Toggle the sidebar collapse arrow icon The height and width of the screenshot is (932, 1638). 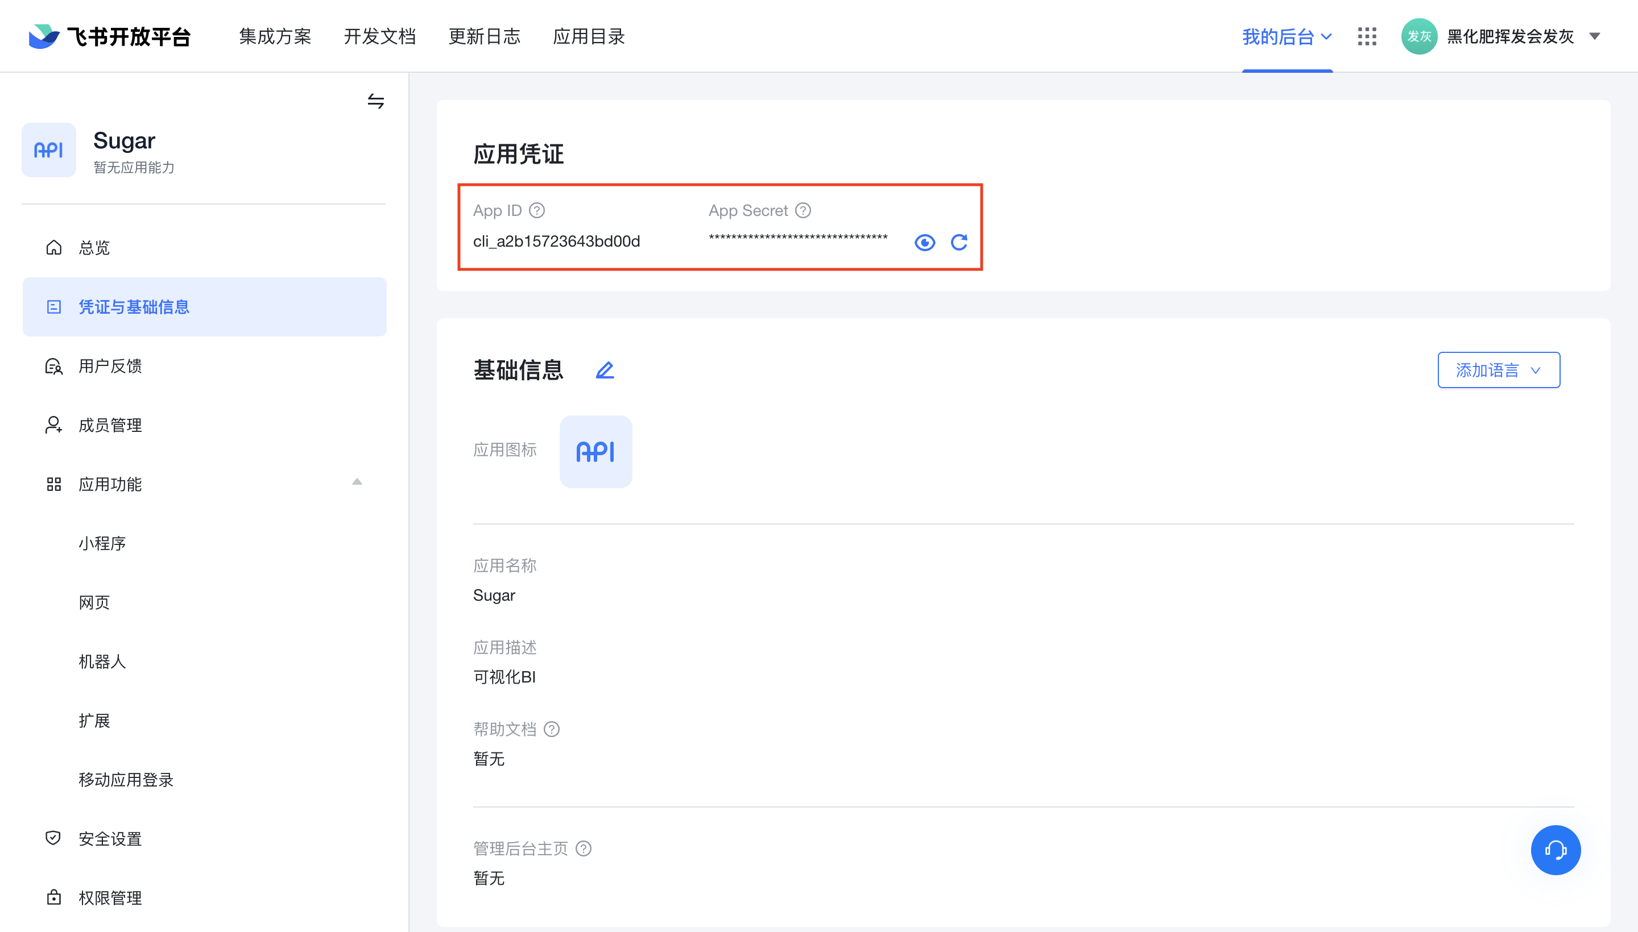[x=376, y=101]
